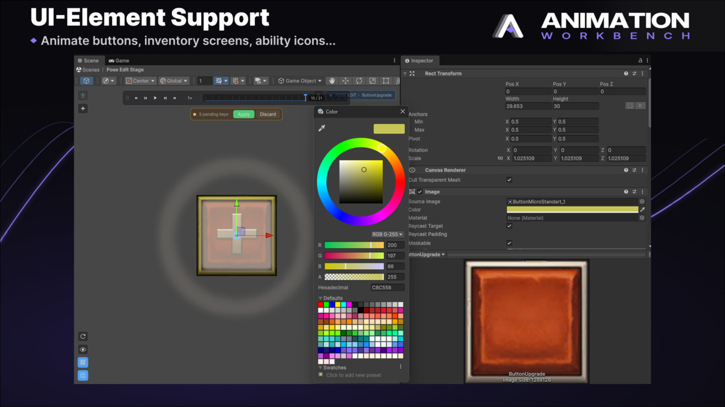Open the draw mode gizmo dropdown

109,81
